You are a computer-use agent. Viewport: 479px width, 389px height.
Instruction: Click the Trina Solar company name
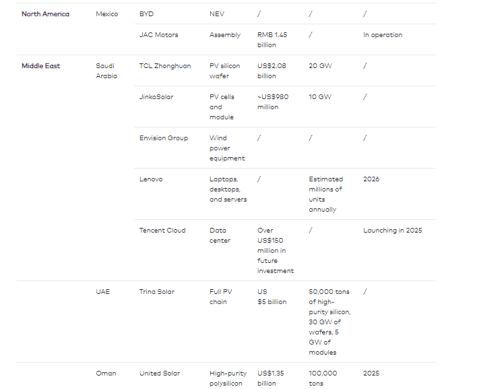tap(157, 292)
